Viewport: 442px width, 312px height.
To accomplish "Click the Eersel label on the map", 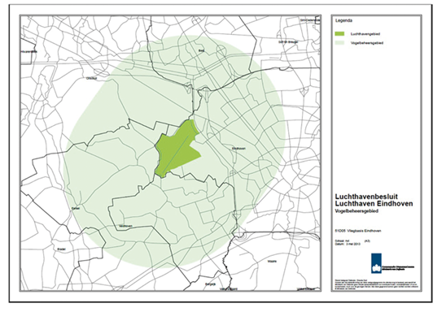I will pos(76,208).
